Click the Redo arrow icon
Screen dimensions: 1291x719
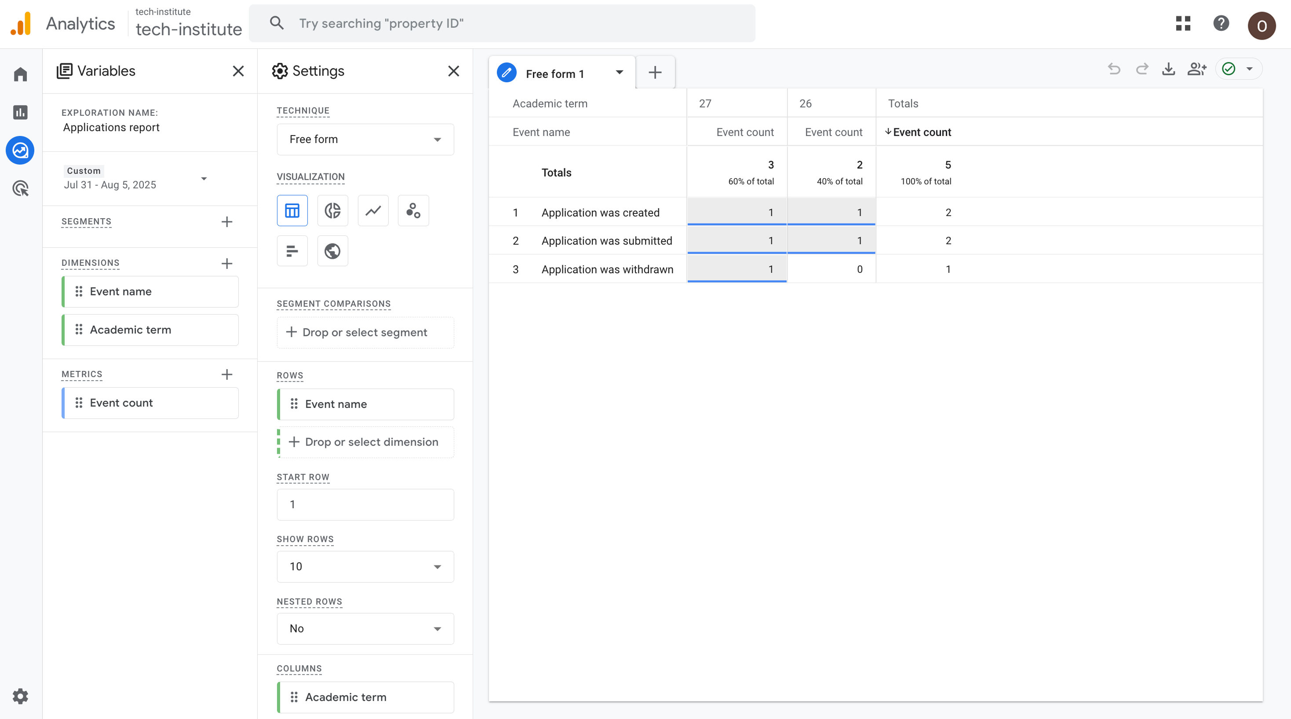click(1141, 69)
